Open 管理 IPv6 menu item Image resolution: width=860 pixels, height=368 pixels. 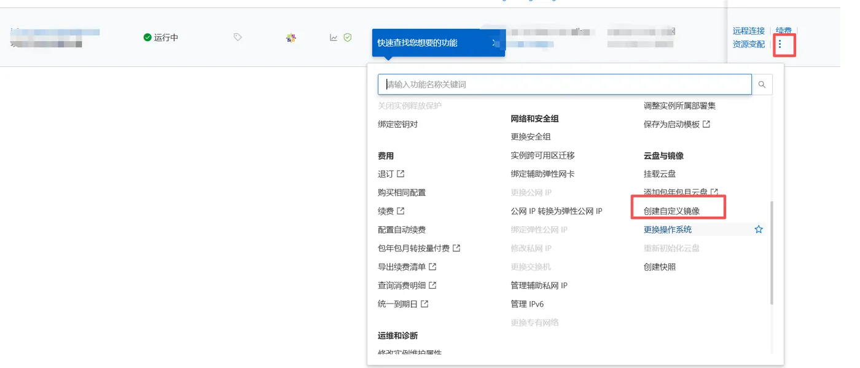click(527, 304)
